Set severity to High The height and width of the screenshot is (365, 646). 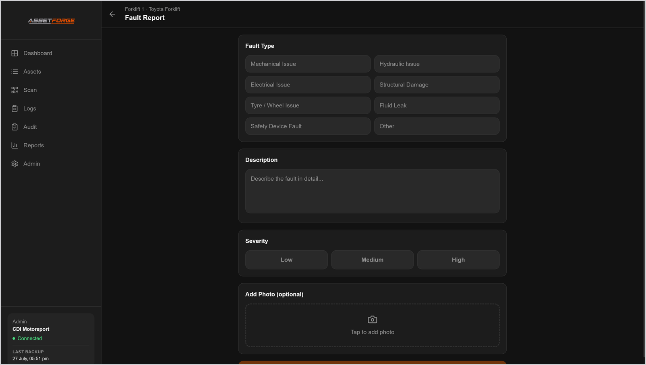pos(458,260)
